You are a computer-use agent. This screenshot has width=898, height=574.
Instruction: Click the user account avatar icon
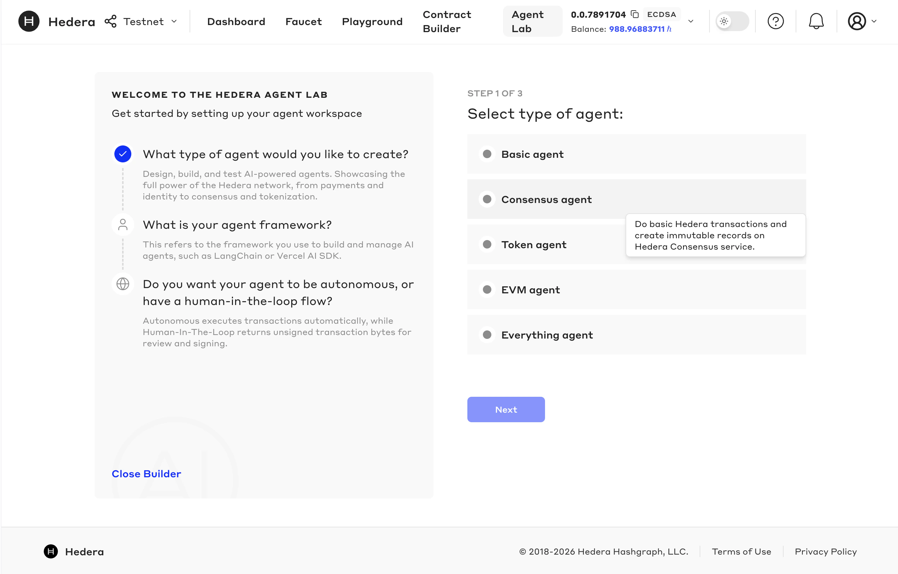tap(856, 21)
